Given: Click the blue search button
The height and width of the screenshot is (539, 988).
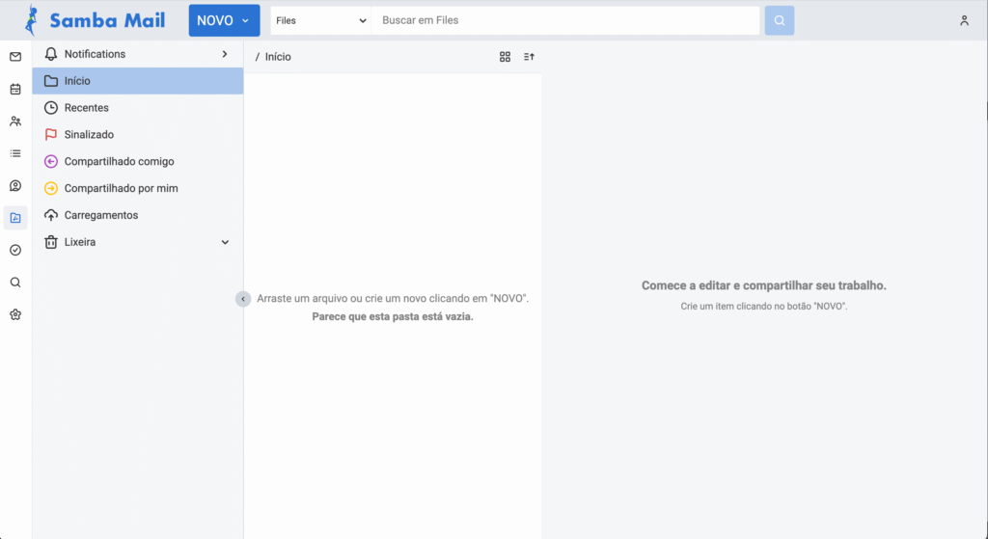Looking at the screenshot, I should pos(780,20).
